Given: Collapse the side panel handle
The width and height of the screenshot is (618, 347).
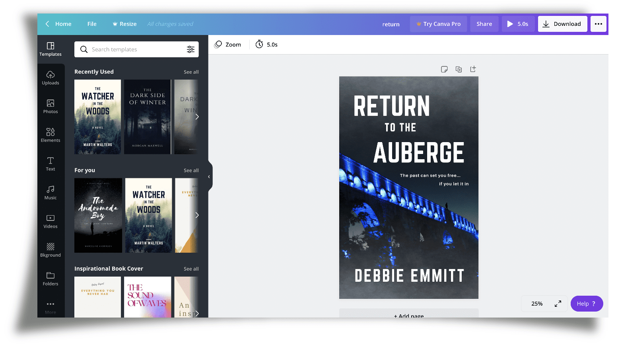Looking at the screenshot, I should tap(209, 177).
